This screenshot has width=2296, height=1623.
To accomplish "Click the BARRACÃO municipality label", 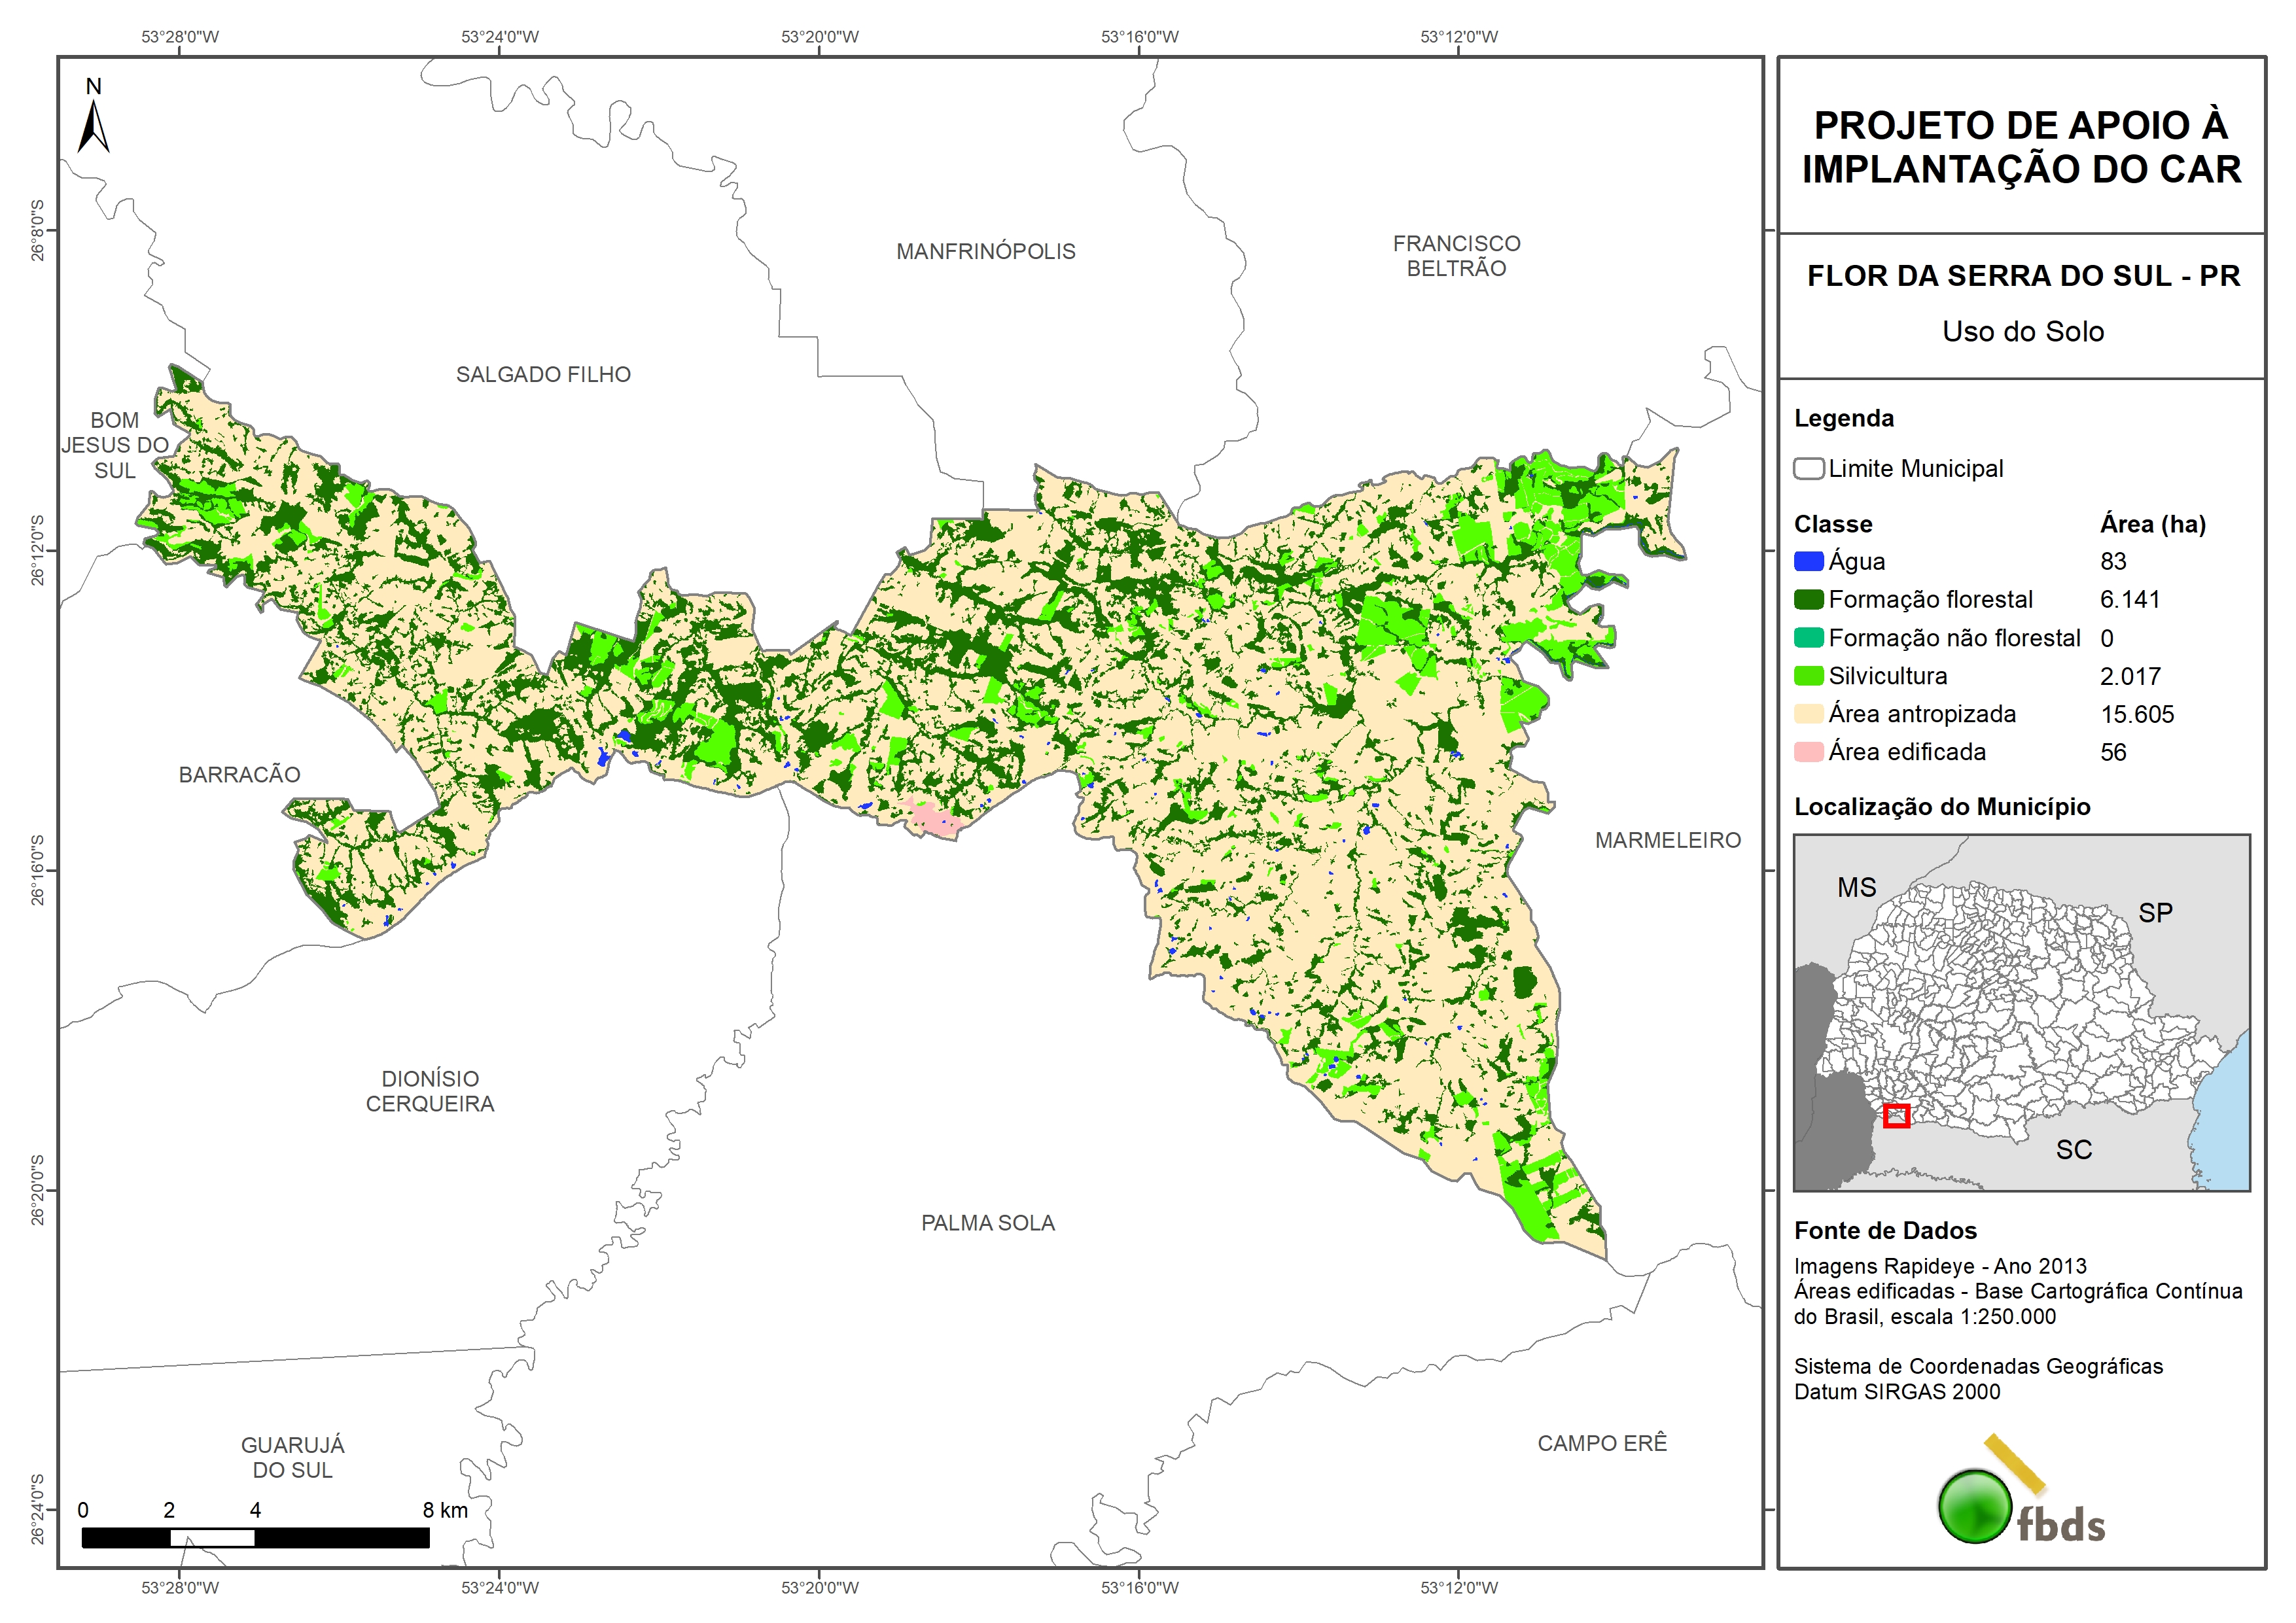I will [239, 775].
